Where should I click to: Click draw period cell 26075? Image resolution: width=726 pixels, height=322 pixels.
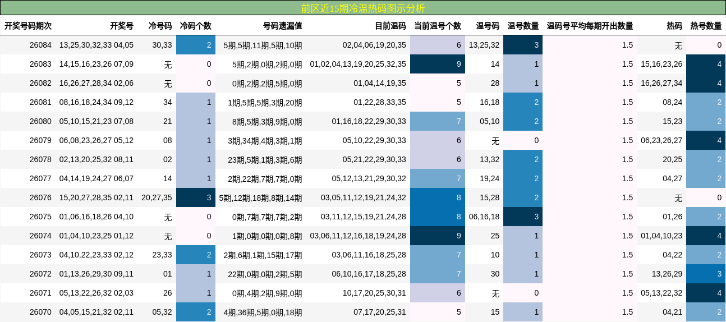click(40, 217)
